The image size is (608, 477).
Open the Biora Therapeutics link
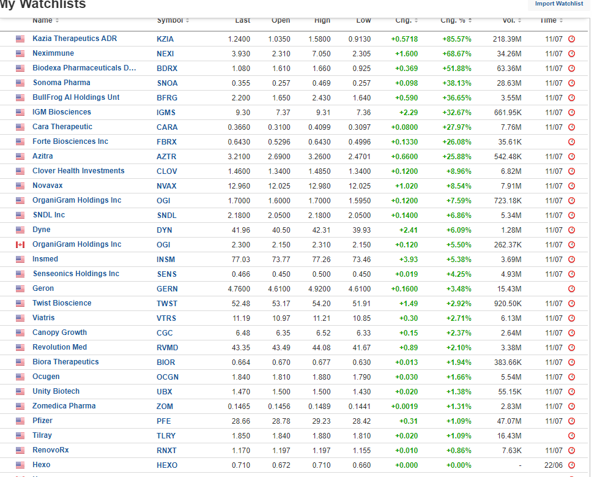coord(65,362)
